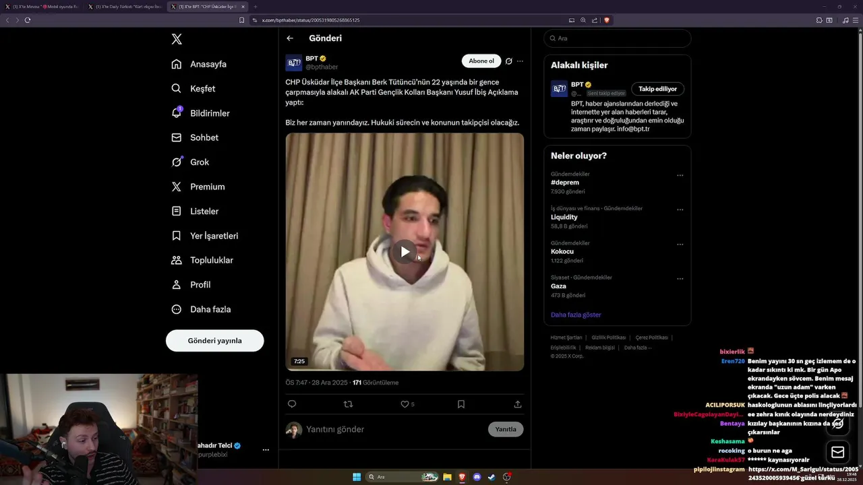Open options for the #deprem trend
The image size is (863, 485).
[680, 175]
